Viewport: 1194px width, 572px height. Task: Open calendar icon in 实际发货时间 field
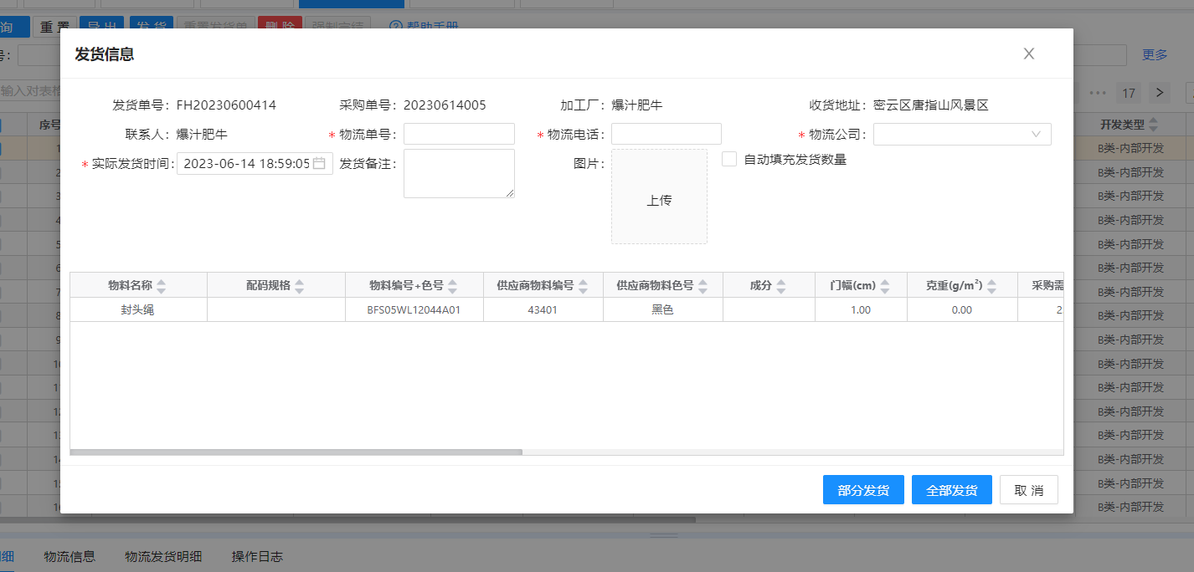pyautogui.click(x=319, y=164)
